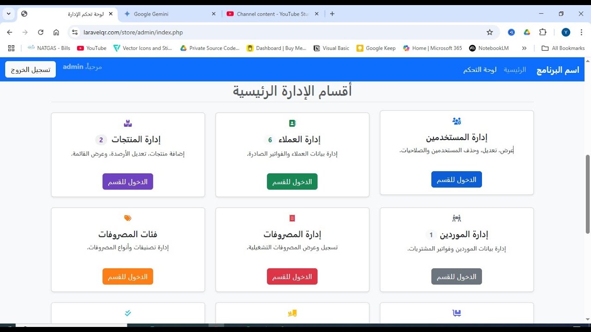This screenshot has height=332, width=591.
Task: Click the red receipt icon above إدارة المصروفات
Action: coord(292,218)
